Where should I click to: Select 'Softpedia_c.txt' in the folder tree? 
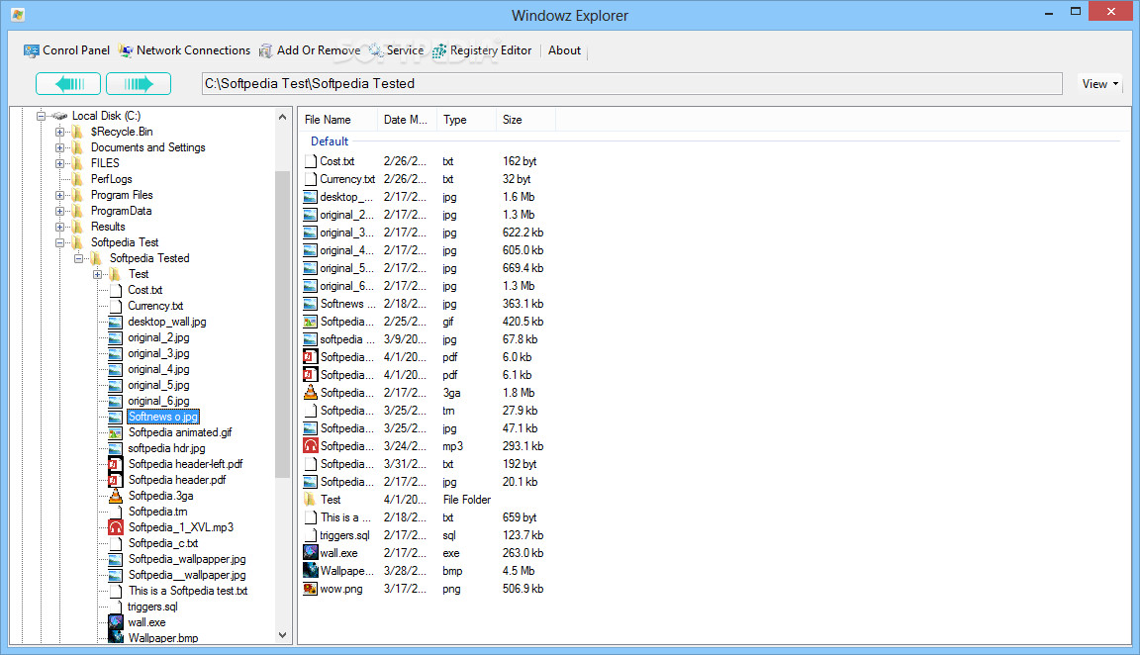tap(163, 543)
